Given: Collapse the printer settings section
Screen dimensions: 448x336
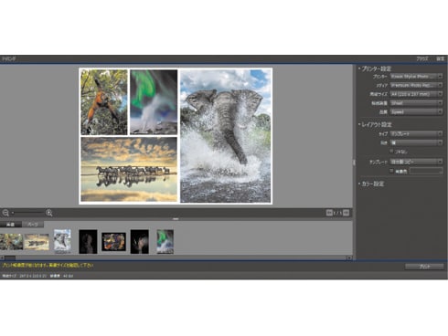Looking at the screenshot, I should pyautogui.click(x=375, y=68).
